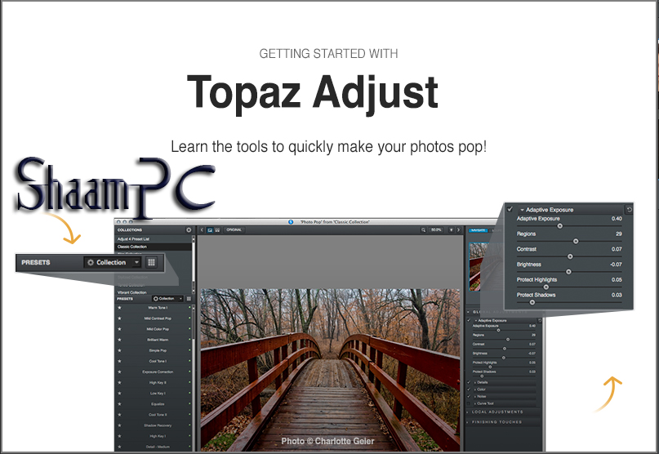The image size is (659, 454).
Task: Open Collection dropdown in enlarged Presets callout
Action: (113, 262)
